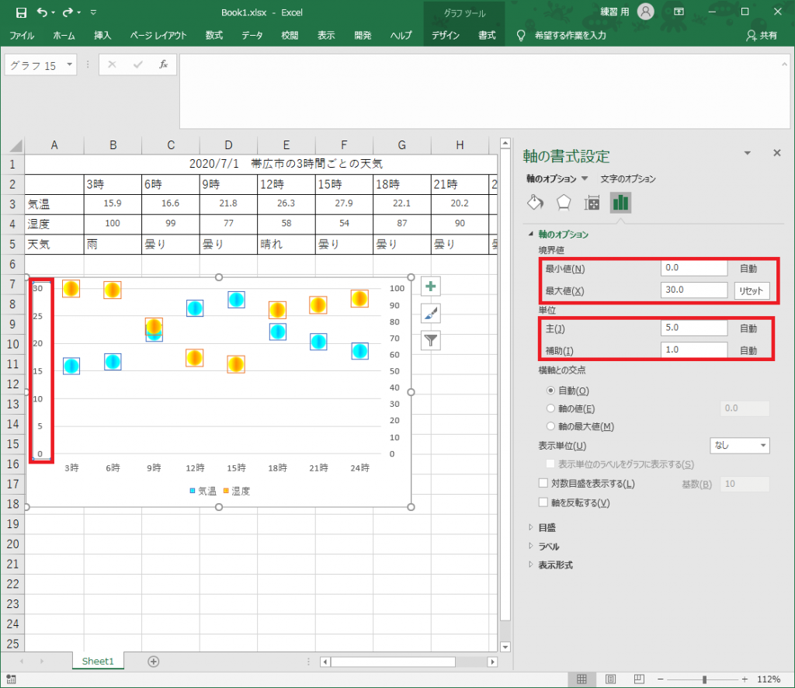Click the green plus chart elements button
This screenshot has height=688, width=795.
[x=430, y=287]
